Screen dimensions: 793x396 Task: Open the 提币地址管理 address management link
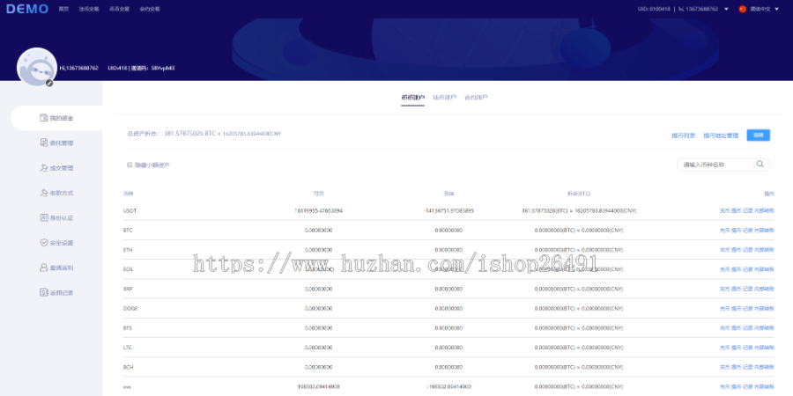coord(721,136)
